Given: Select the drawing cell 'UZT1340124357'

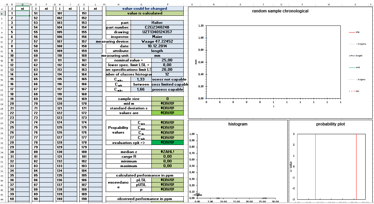Looking at the screenshot, I should coord(157,32).
